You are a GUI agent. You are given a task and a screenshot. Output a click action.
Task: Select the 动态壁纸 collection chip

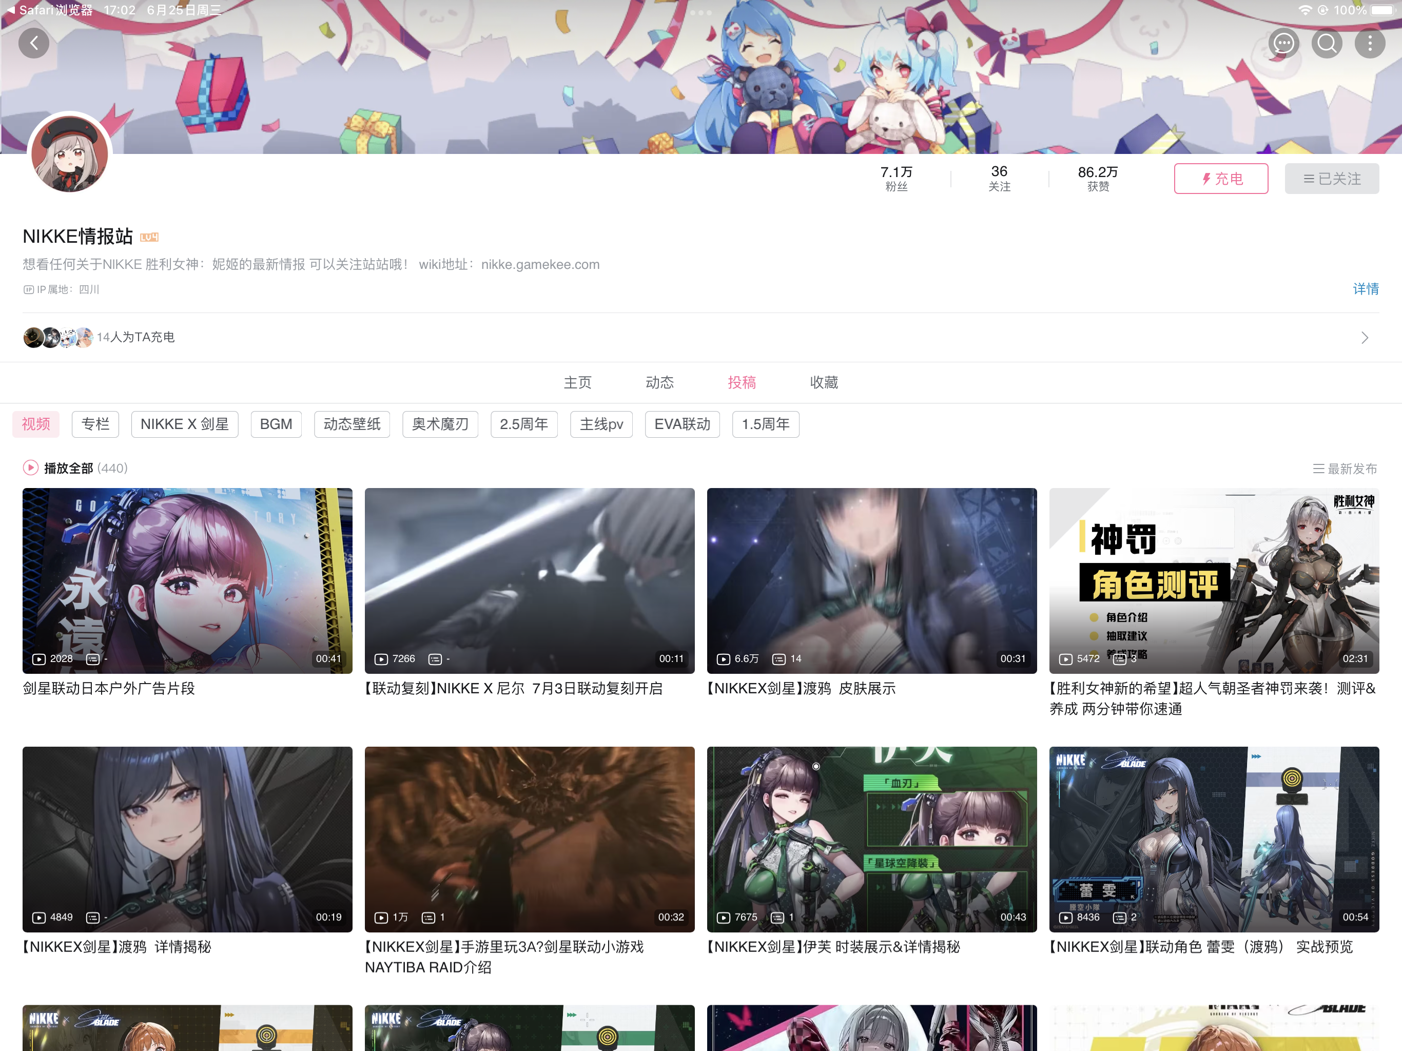pos(352,424)
